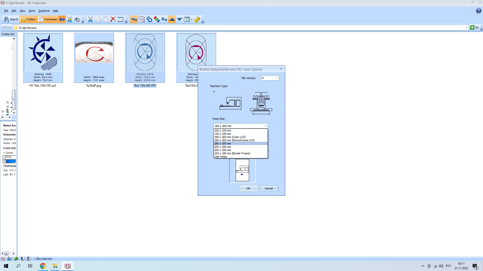Choose 200 x 300 mm hoop size

click(223, 150)
